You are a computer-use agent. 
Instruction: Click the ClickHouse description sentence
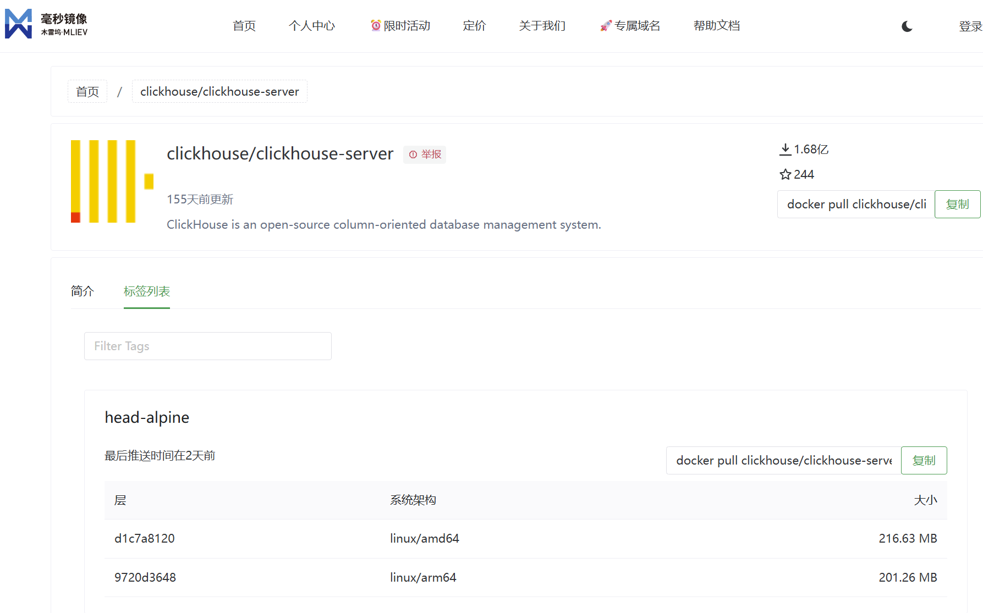coord(384,224)
